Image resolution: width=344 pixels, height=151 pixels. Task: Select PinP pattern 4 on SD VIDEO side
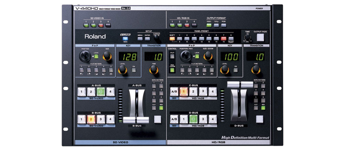coord(104,70)
